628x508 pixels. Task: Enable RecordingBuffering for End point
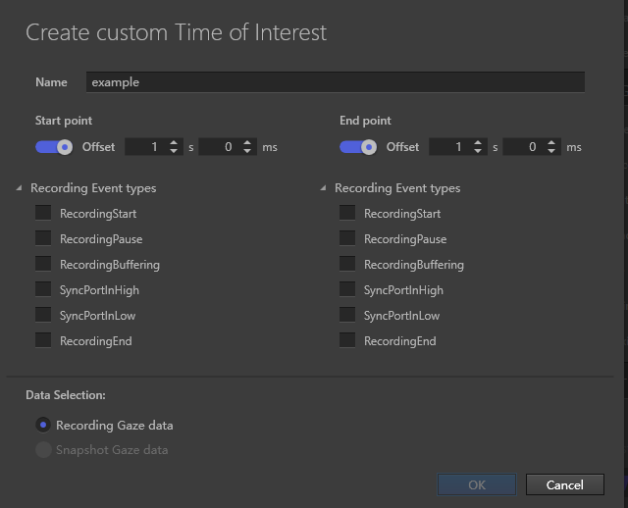pos(347,264)
